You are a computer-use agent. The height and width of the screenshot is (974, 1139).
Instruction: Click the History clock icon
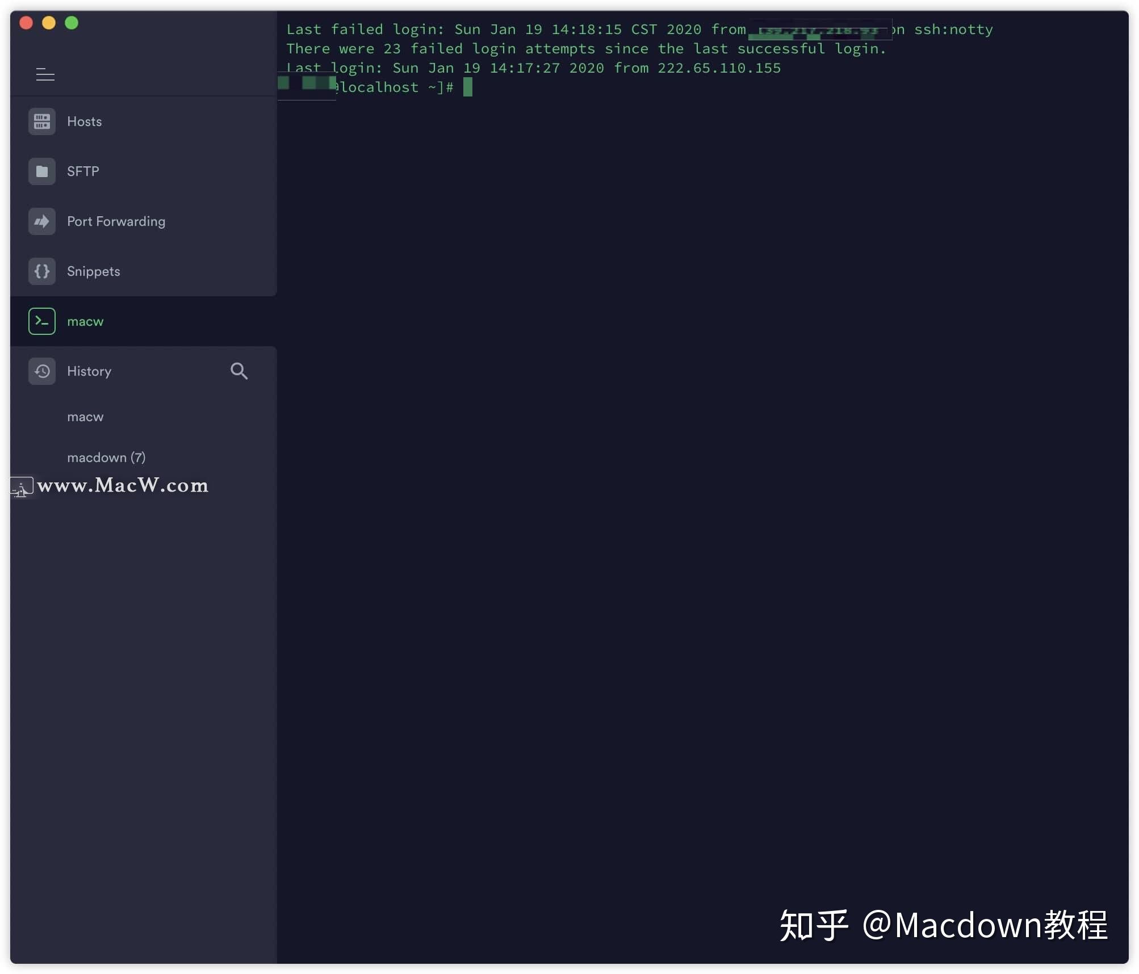click(42, 371)
